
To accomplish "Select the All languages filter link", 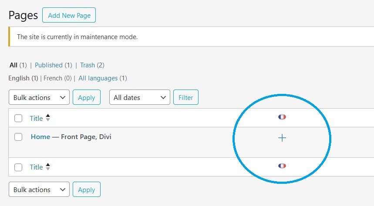I will (x=98, y=78).
